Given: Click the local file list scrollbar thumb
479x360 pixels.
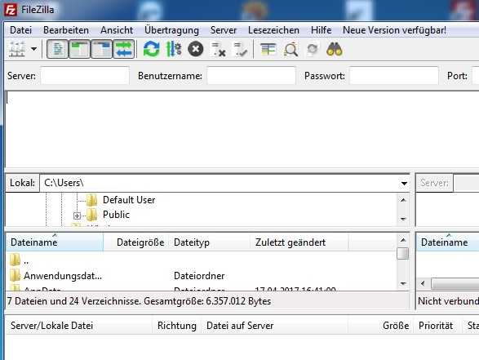Looking at the screenshot, I should (x=402, y=253).
